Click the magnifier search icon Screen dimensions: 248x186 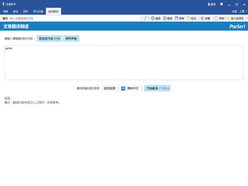[x=145, y=18]
